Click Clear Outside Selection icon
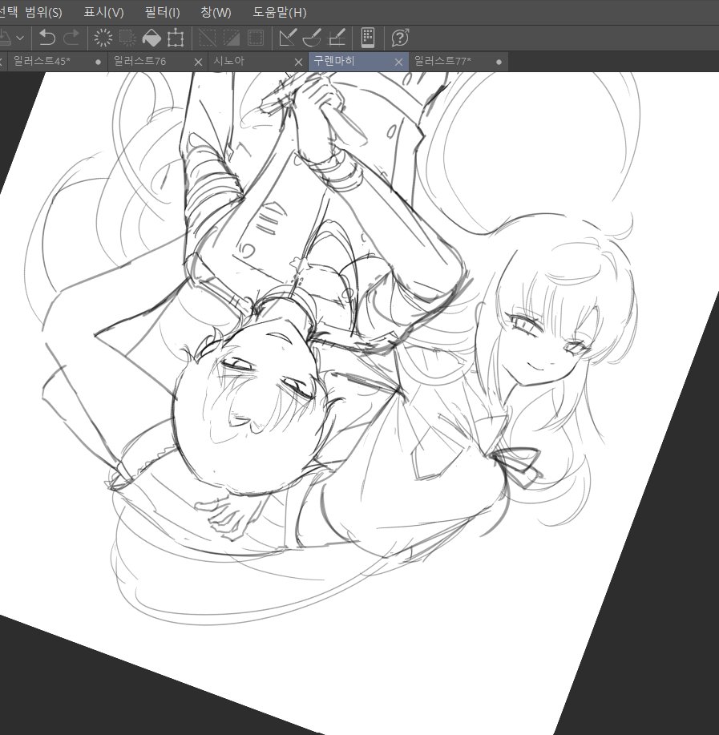 [x=127, y=38]
